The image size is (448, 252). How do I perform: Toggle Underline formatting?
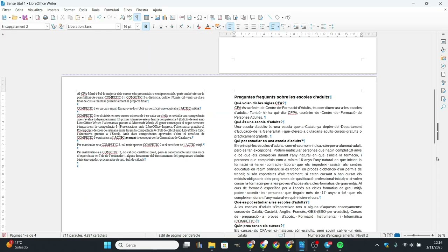tap(161, 27)
